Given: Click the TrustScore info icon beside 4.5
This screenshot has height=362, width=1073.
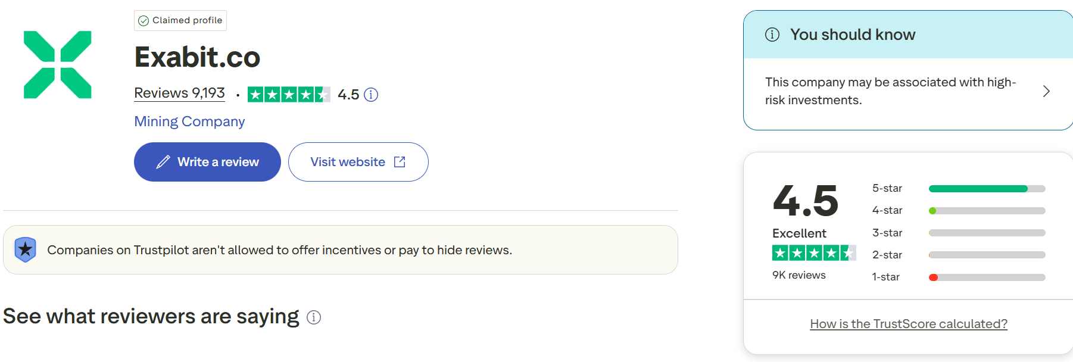Looking at the screenshot, I should coord(371,95).
